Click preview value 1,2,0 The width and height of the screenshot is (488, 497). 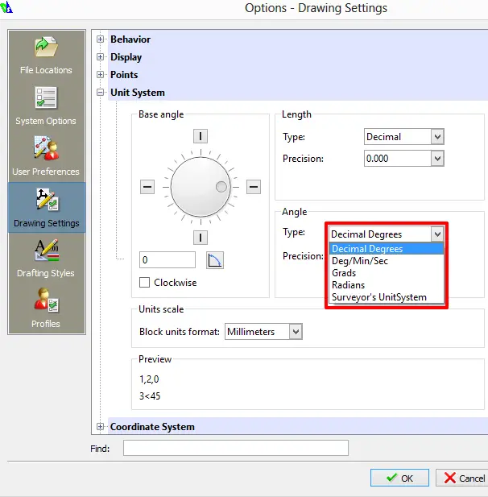click(149, 379)
